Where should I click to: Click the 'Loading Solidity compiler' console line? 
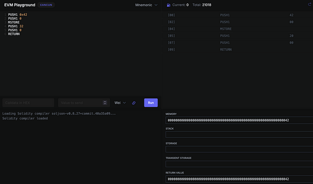(59, 113)
